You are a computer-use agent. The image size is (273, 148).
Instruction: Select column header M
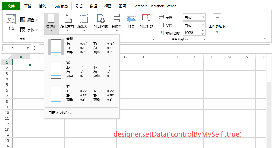point(230,57)
